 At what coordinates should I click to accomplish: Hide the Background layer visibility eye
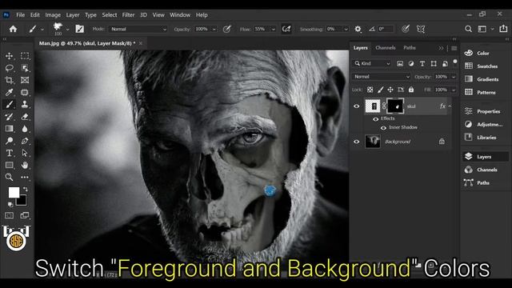point(356,142)
